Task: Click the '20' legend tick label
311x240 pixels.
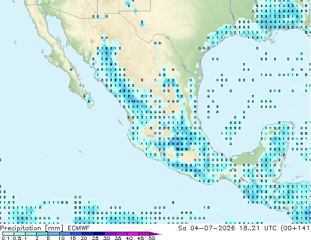Action: [x=84, y=238]
